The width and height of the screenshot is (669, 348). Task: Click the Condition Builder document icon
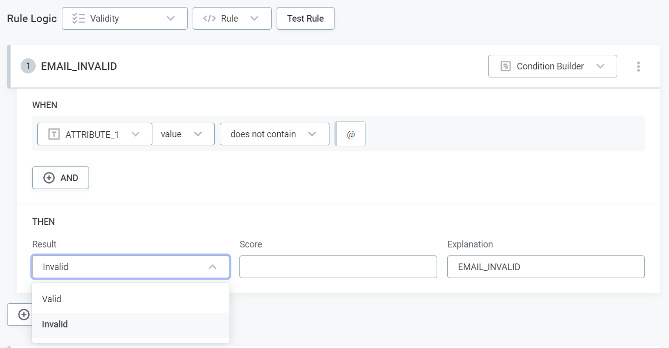point(506,66)
